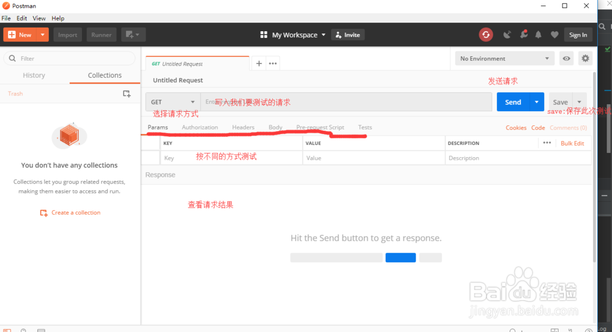
Task: Click the new collection icon beside Trash
Action: coord(127,94)
